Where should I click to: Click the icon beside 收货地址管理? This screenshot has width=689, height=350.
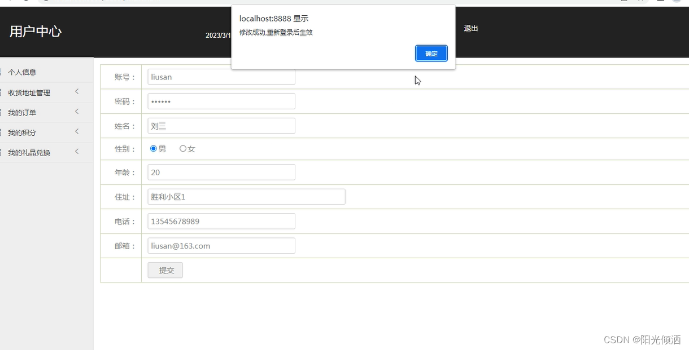click(3, 91)
